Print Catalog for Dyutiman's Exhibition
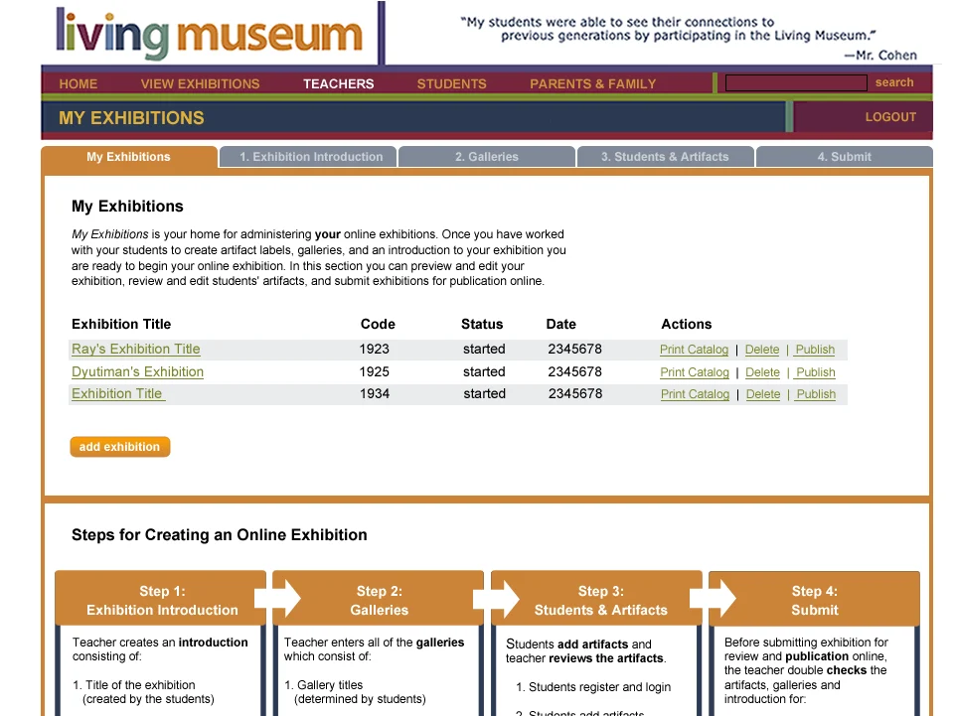The height and width of the screenshot is (716, 954). [x=695, y=372]
